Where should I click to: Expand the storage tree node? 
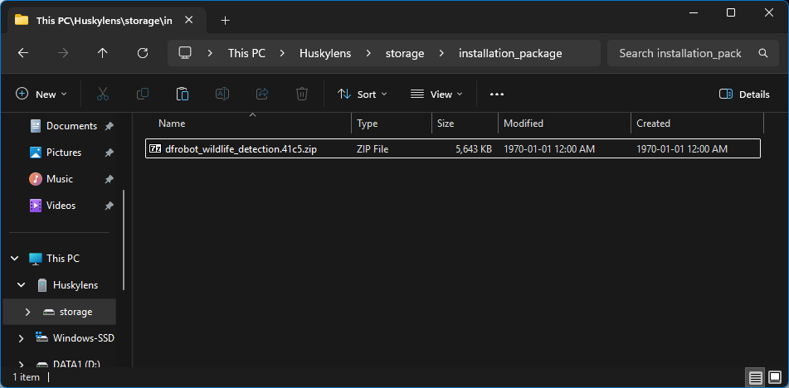27,312
